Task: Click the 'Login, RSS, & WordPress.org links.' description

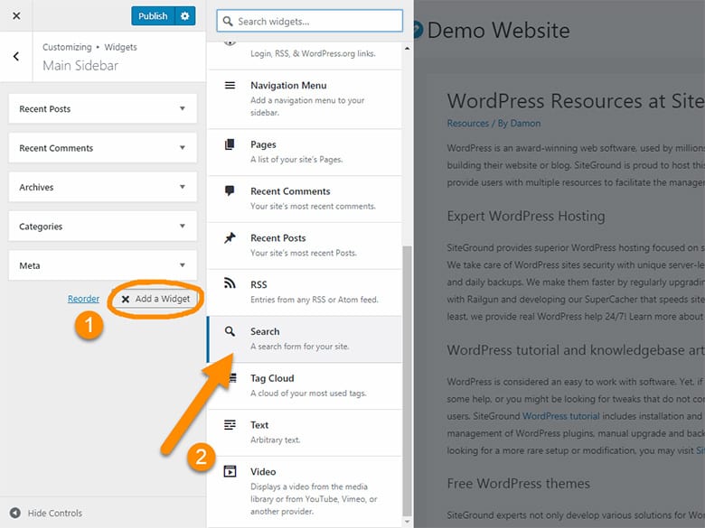Action: [x=313, y=53]
